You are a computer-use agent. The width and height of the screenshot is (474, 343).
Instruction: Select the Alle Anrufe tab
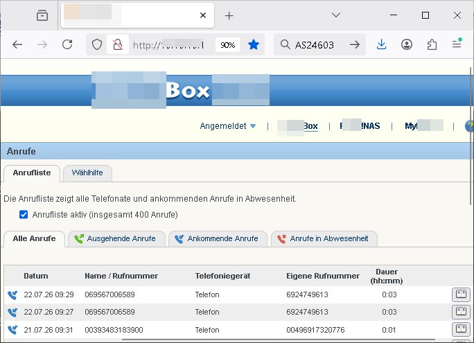34,238
